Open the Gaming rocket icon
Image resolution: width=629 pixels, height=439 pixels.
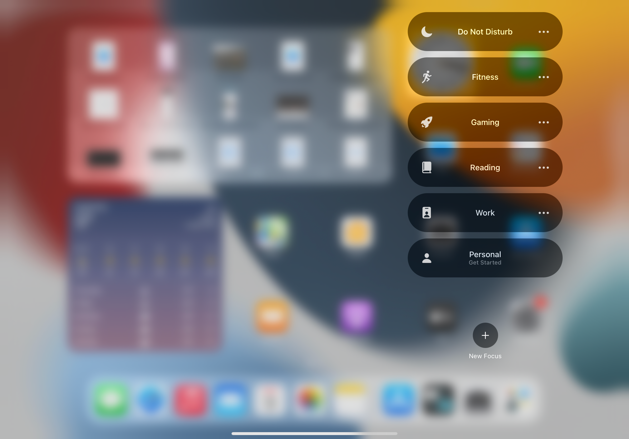pyautogui.click(x=426, y=122)
